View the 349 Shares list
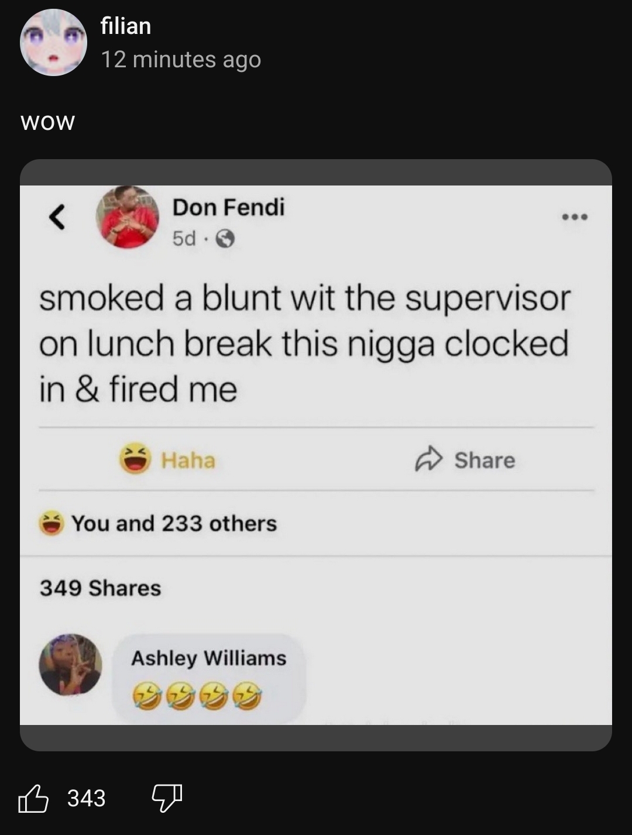Image resolution: width=632 pixels, height=835 pixels. [100, 588]
